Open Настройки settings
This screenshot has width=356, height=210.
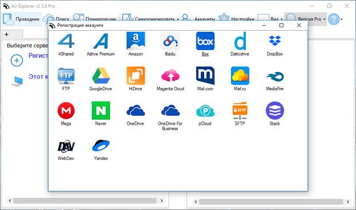tap(236, 19)
